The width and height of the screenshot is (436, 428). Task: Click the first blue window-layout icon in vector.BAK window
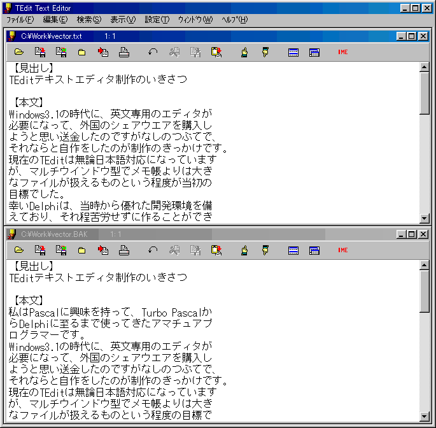tap(293, 250)
